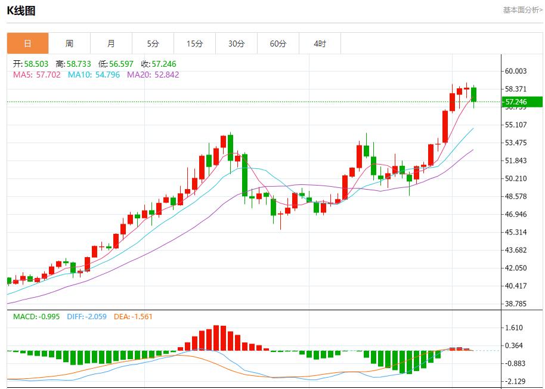Switch to the 周 weekly chart tab
545x389 pixels.
click(70, 43)
